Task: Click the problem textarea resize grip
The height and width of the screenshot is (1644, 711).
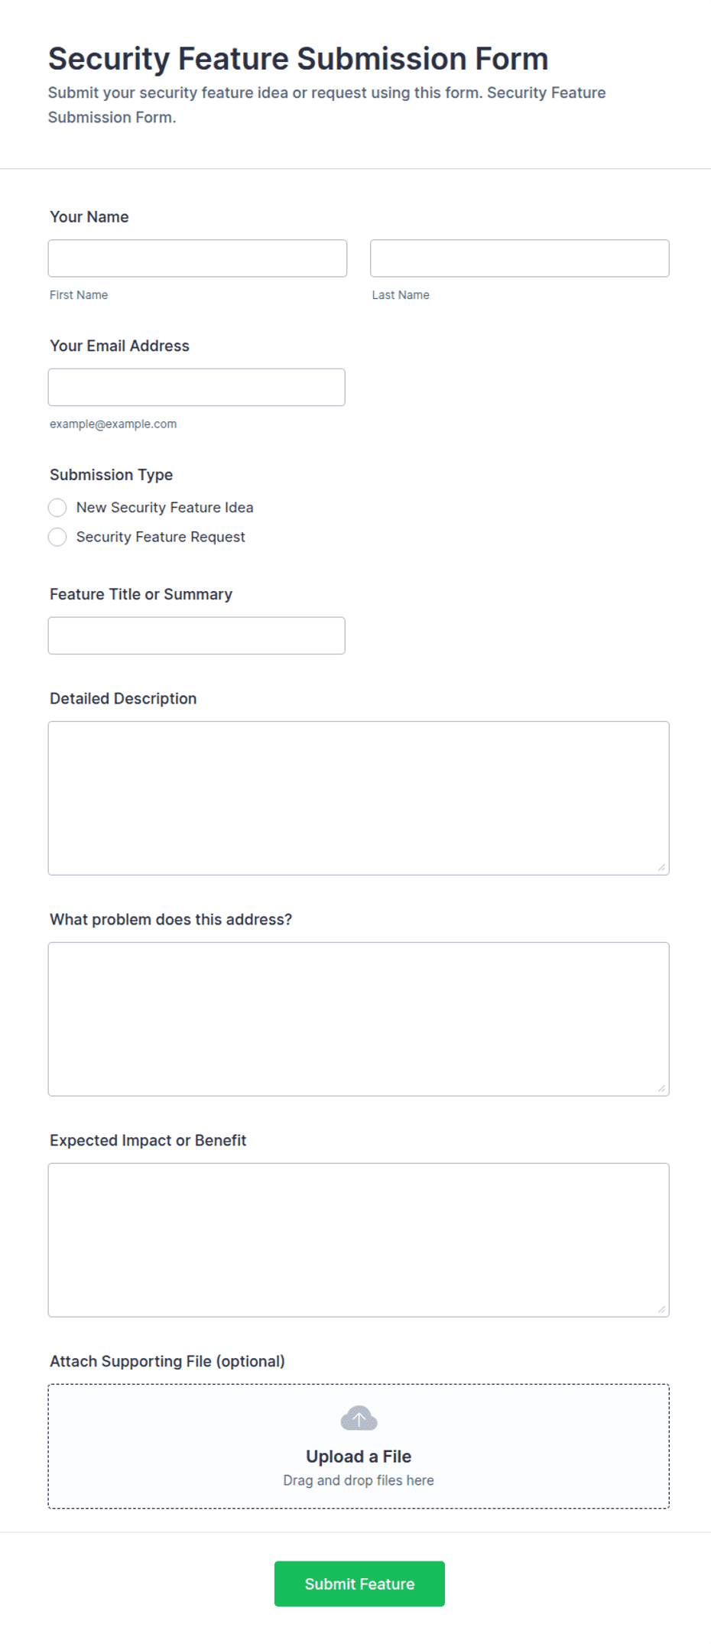Action: point(661,1088)
